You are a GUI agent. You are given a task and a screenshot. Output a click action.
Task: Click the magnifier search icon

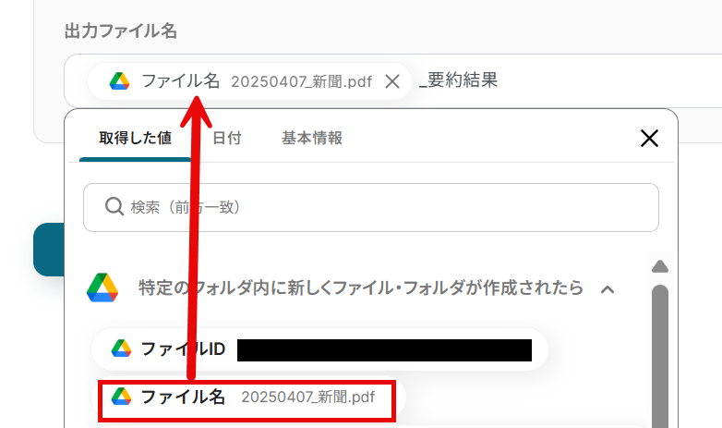tap(114, 207)
